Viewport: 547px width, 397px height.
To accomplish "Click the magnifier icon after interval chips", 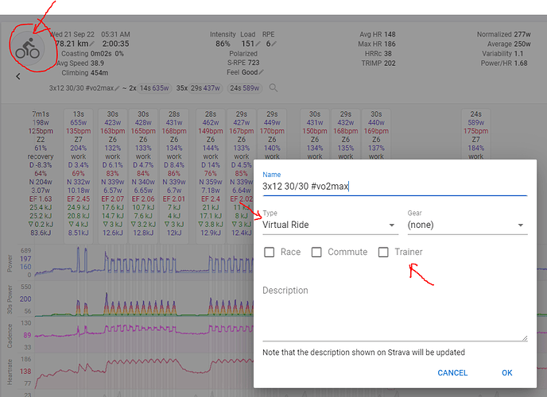I will point(273,88).
